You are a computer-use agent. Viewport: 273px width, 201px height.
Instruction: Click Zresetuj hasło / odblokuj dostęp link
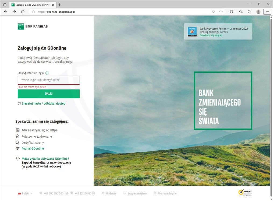(43, 103)
